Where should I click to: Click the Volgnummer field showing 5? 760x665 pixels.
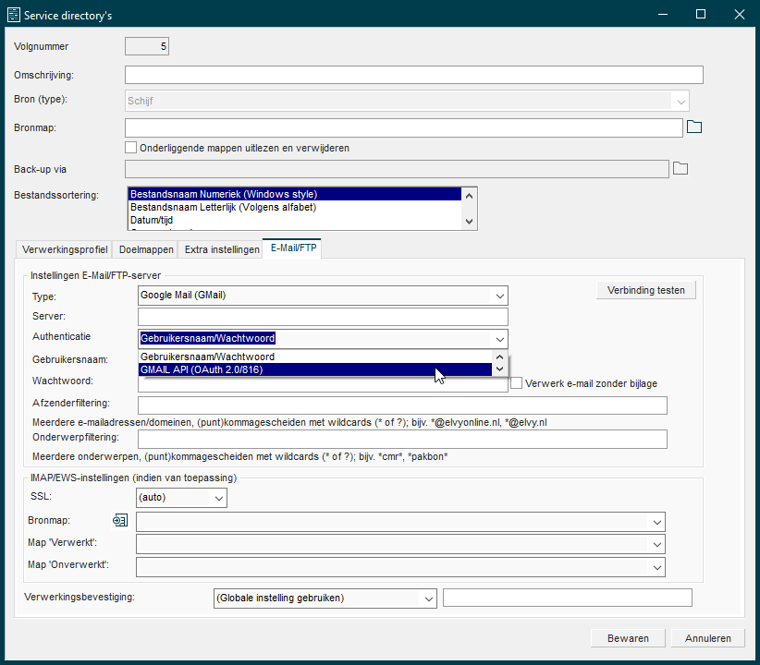(147, 46)
